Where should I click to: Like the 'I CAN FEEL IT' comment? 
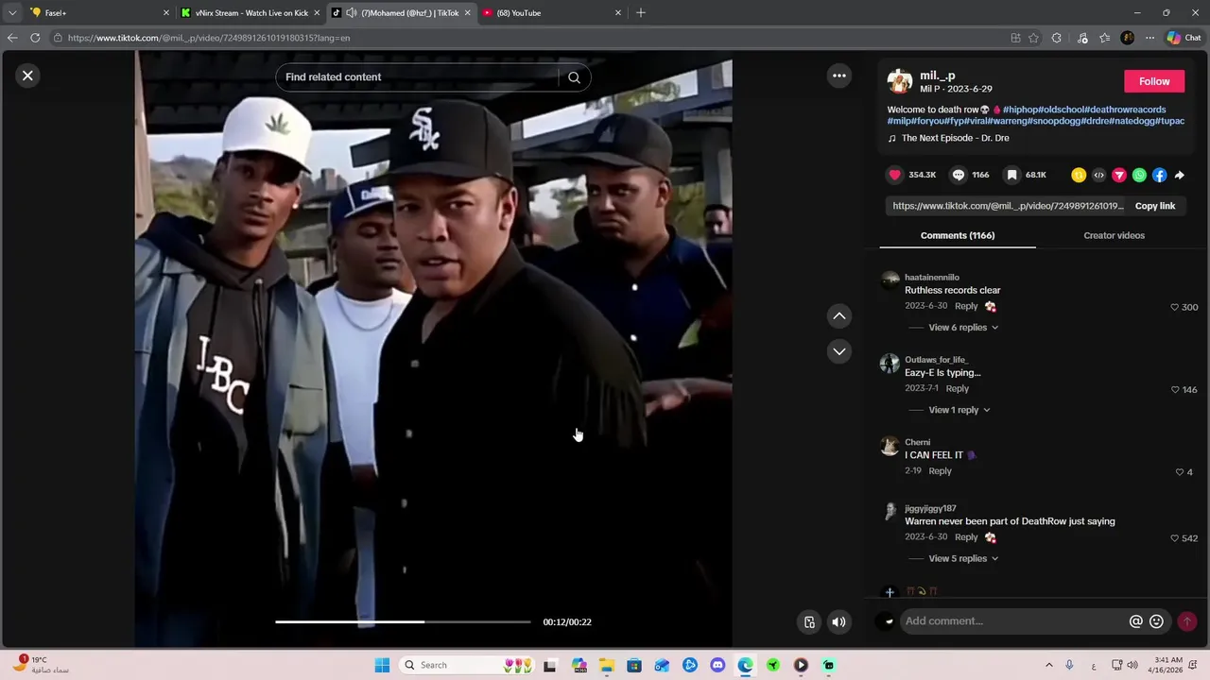coord(1179,471)
